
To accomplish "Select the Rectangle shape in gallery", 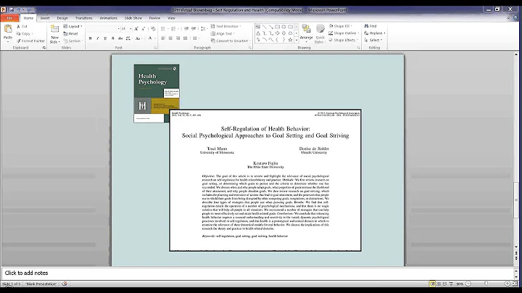I will point(277,27).
